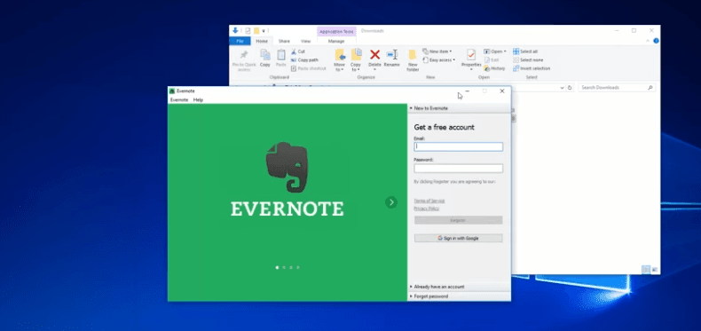Click the Rename icon in Explorer ribbon
Screen dimensions: 701x331
tap(391, 54)
